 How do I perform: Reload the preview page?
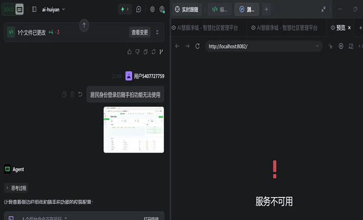click(197, 46)
